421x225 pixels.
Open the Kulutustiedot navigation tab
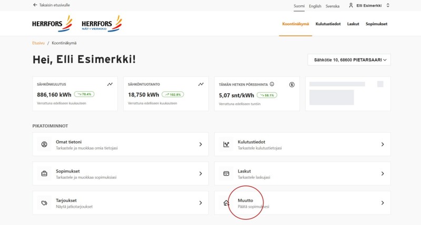[x=328, y=24]
